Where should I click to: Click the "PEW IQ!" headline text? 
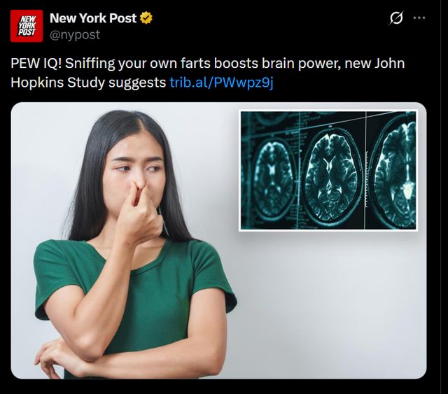pos(36,63)
